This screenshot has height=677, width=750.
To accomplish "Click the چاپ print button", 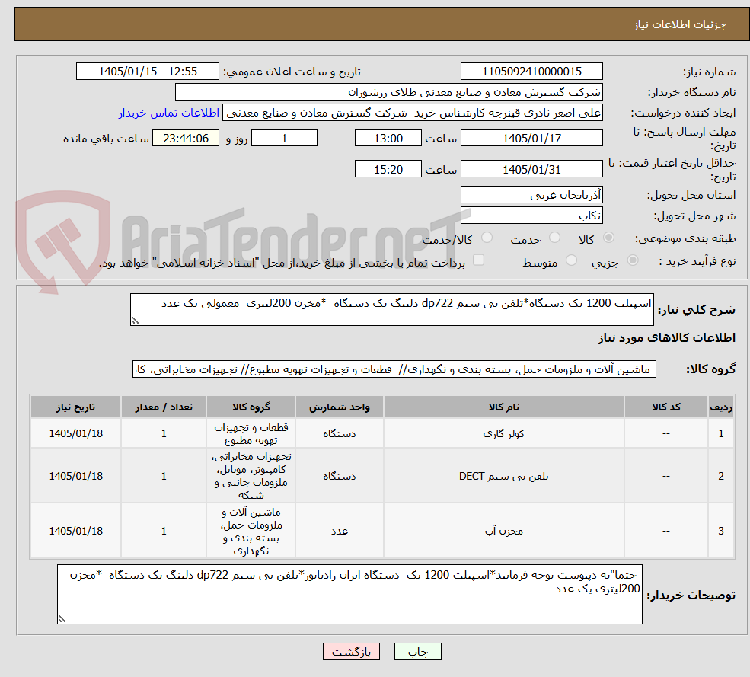I will (417, 652).
